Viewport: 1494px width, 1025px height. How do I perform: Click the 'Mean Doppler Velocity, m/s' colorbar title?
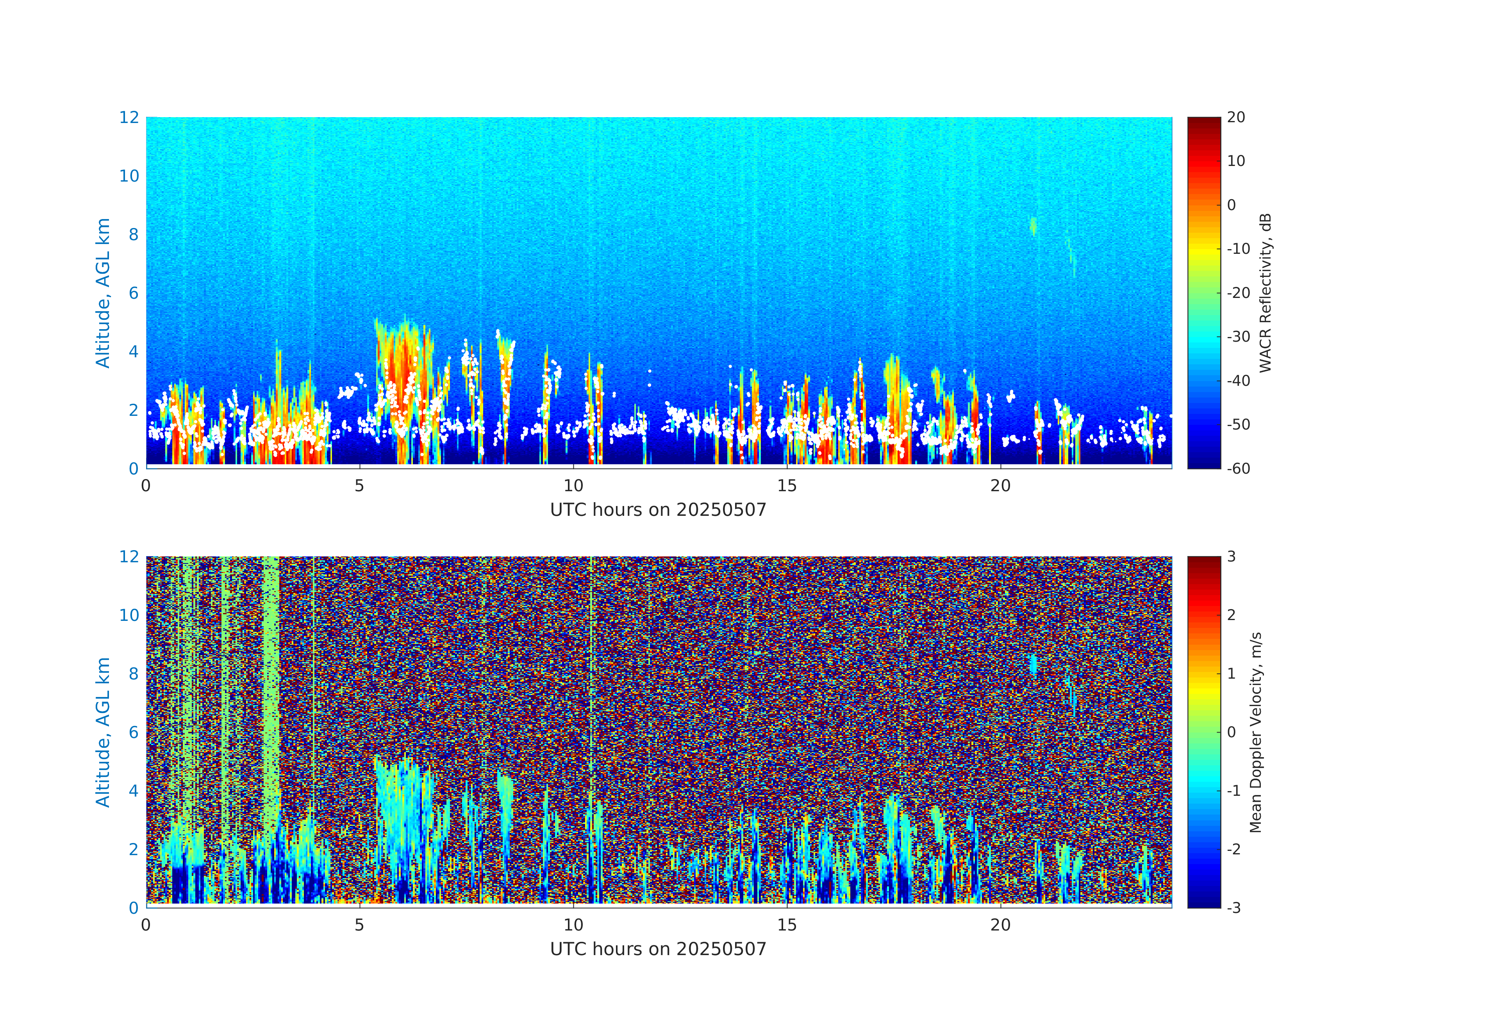tap(1255, 732)
